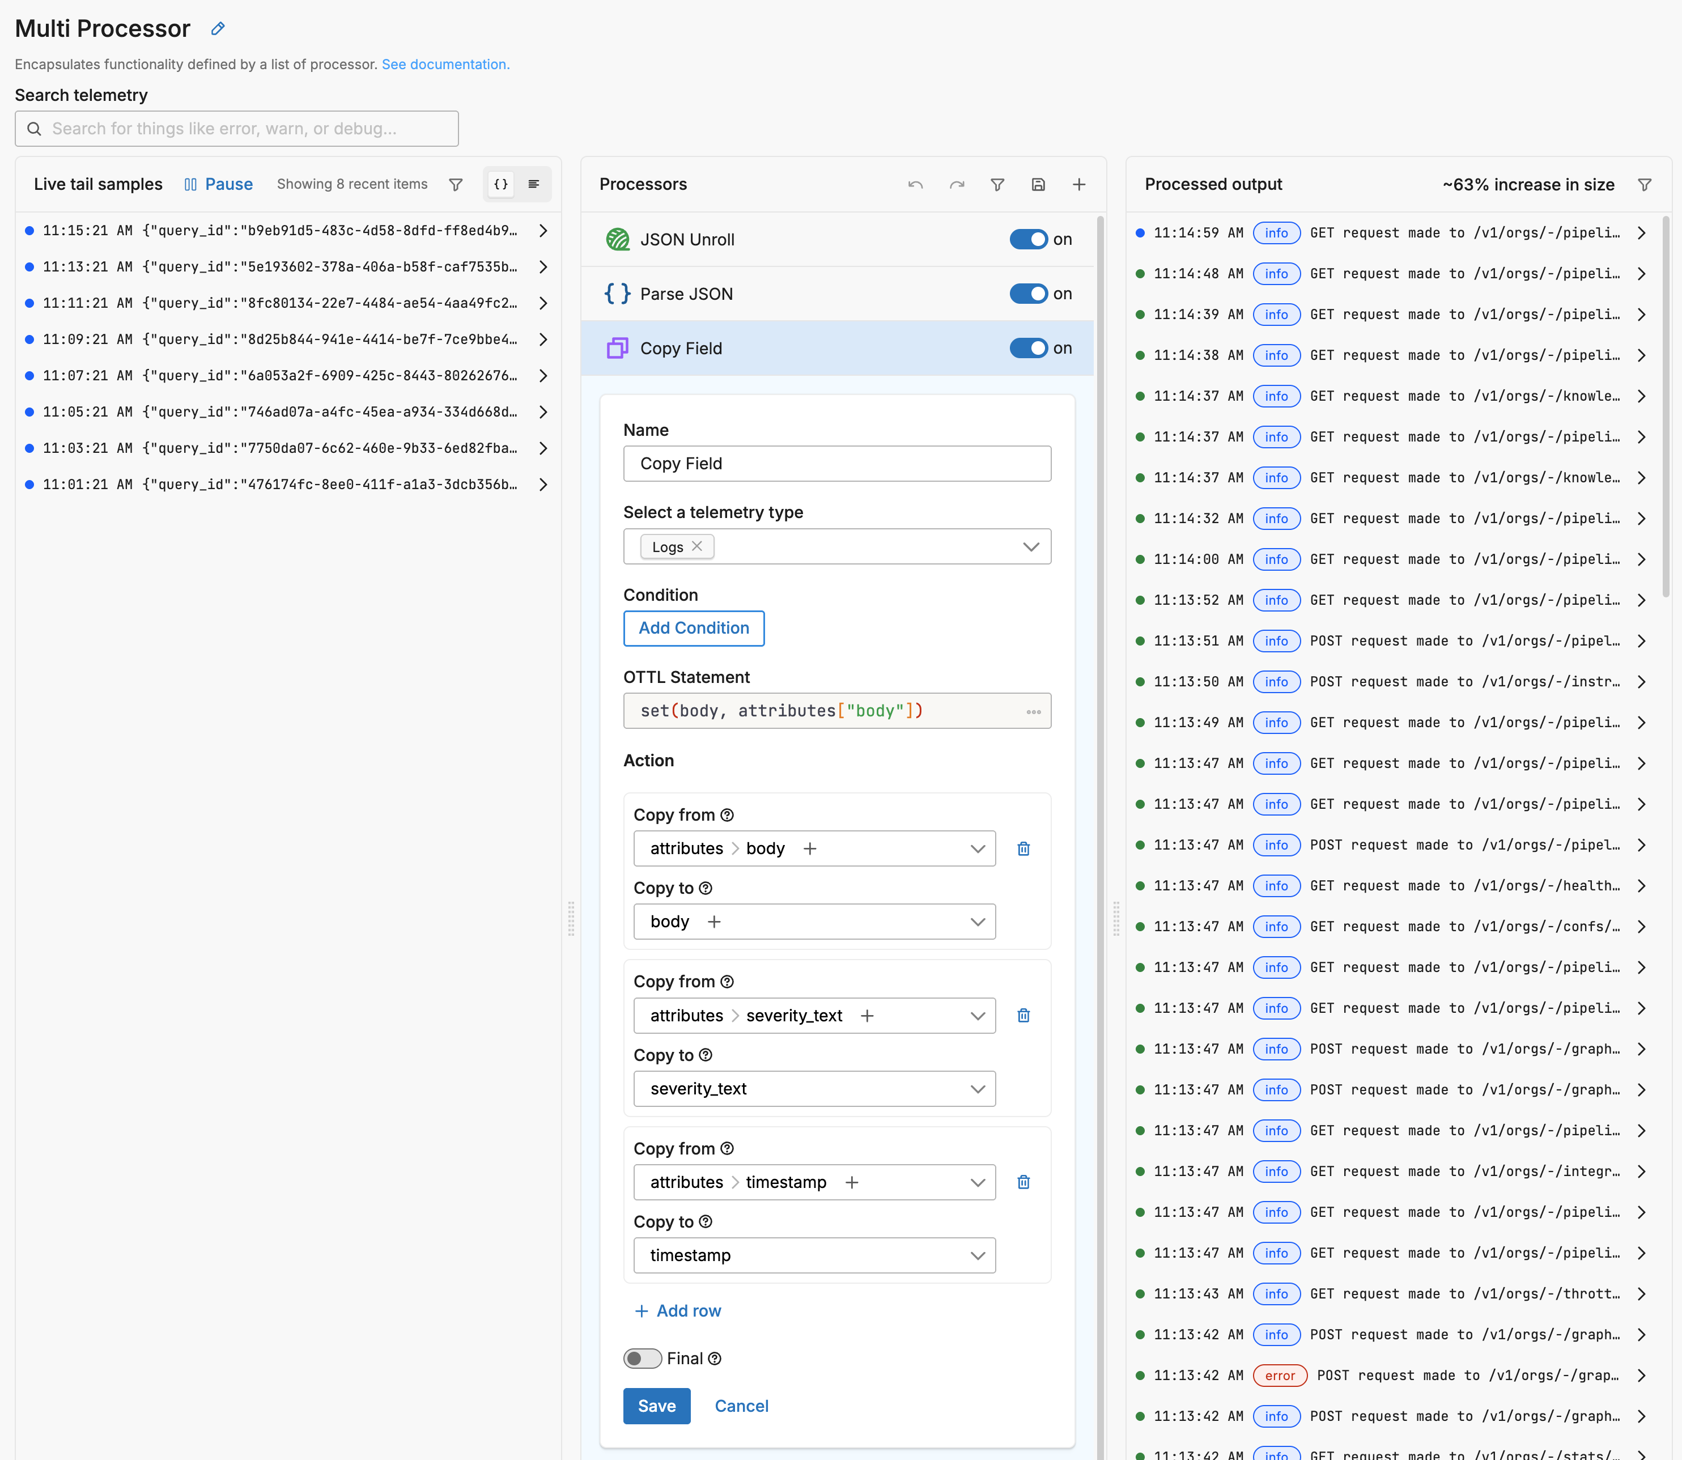Turn off the Copy Field processor
Screen dimensions: 1682x1460
click(x=1028, y=348)
